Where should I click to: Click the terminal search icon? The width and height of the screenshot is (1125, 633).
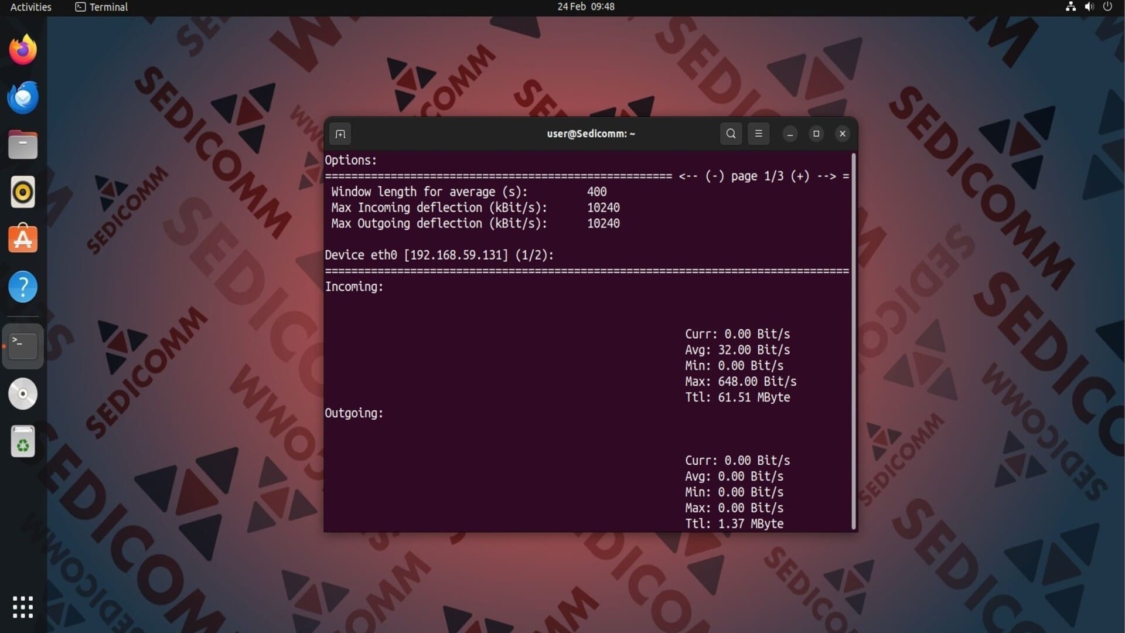click(x=731, y=134)
